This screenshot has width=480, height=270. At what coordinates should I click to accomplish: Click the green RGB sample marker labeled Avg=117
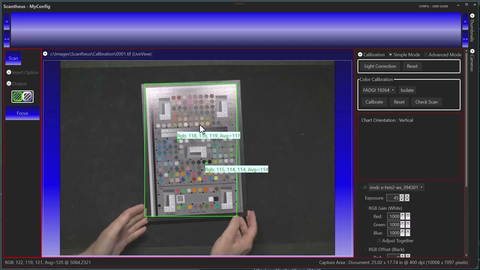point(178,141)
